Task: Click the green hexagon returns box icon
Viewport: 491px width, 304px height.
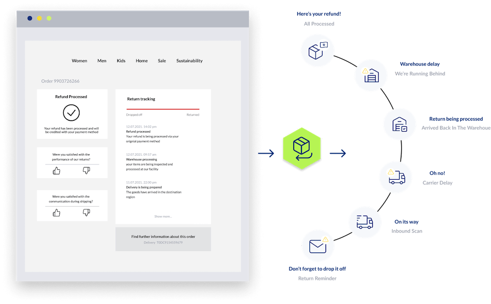Action: [302, 149]
